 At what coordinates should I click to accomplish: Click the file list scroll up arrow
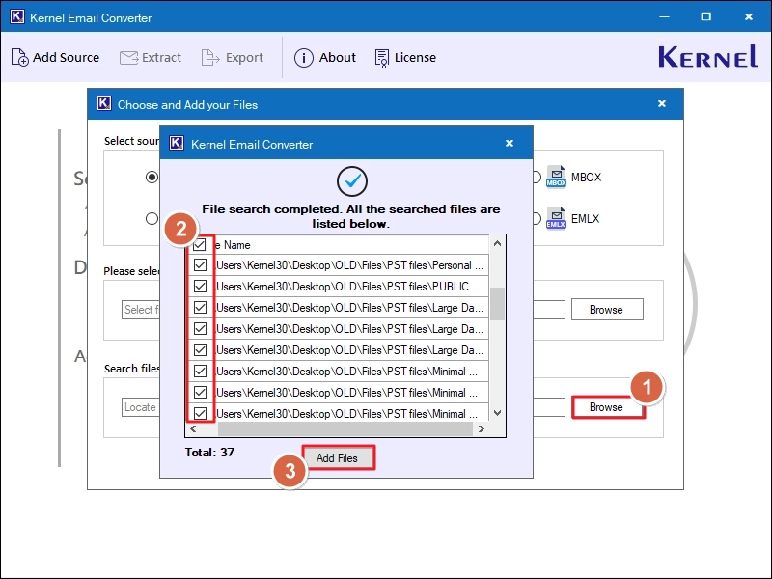(x=497, y=244)
